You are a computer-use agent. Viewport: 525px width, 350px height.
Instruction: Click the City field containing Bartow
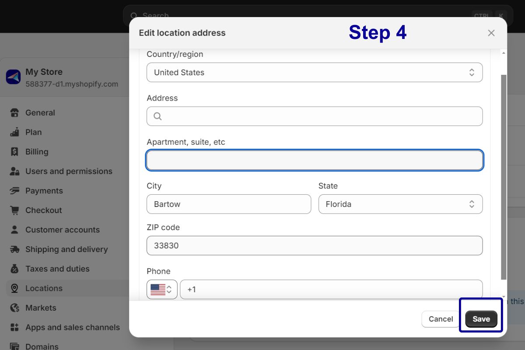229,204
